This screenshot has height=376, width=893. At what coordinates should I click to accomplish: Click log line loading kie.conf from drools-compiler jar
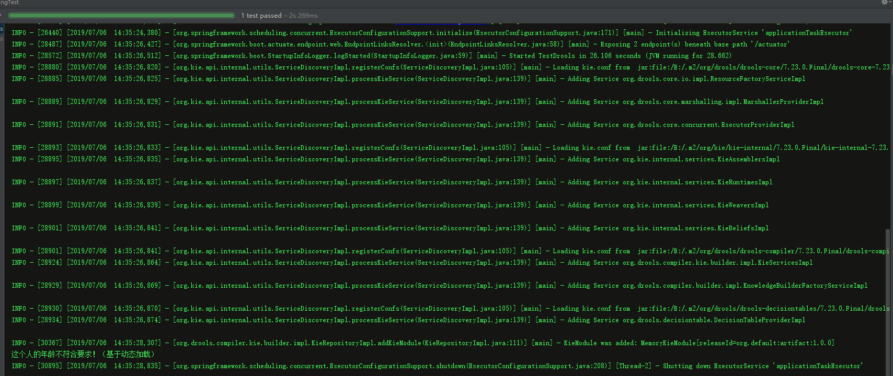pyautogui.click(x=450, y=251)
